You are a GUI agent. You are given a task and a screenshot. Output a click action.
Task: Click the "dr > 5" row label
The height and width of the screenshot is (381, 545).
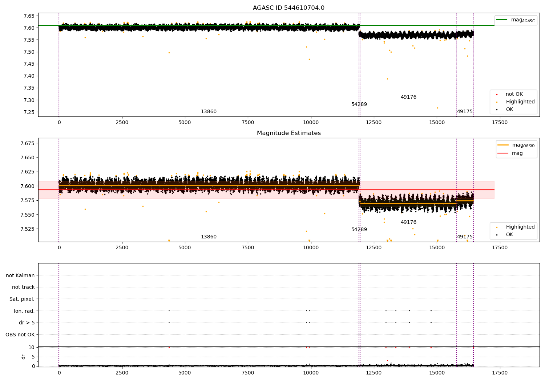27,323
